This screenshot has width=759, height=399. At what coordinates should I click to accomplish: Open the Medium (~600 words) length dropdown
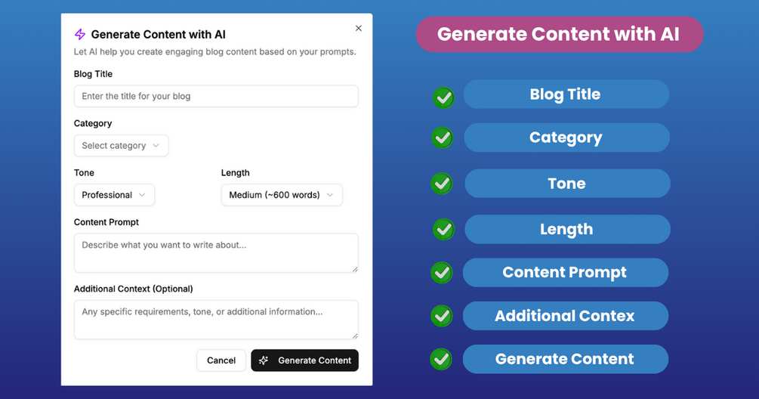coord(282,195)
